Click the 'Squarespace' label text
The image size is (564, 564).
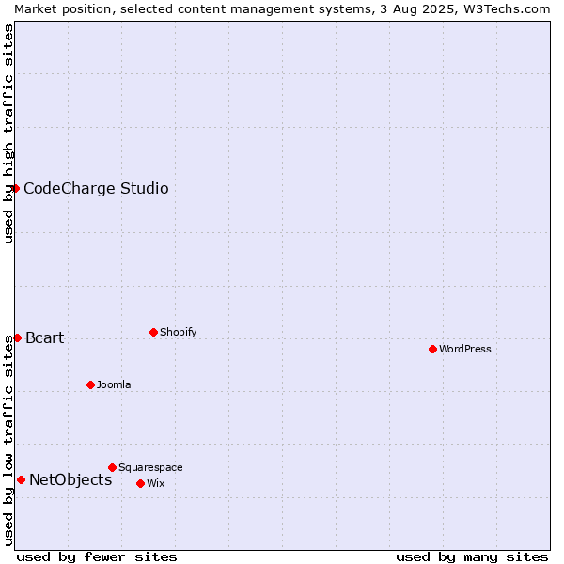(150, 467)
